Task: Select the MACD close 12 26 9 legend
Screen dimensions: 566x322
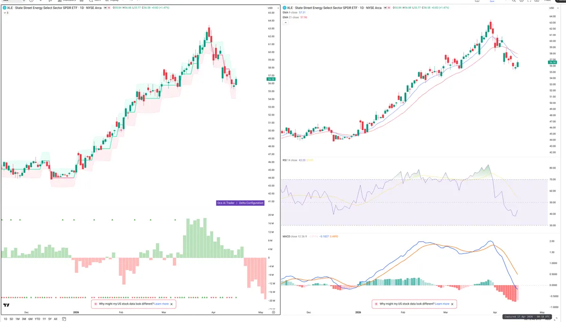Action: click(x=295, y=236)
